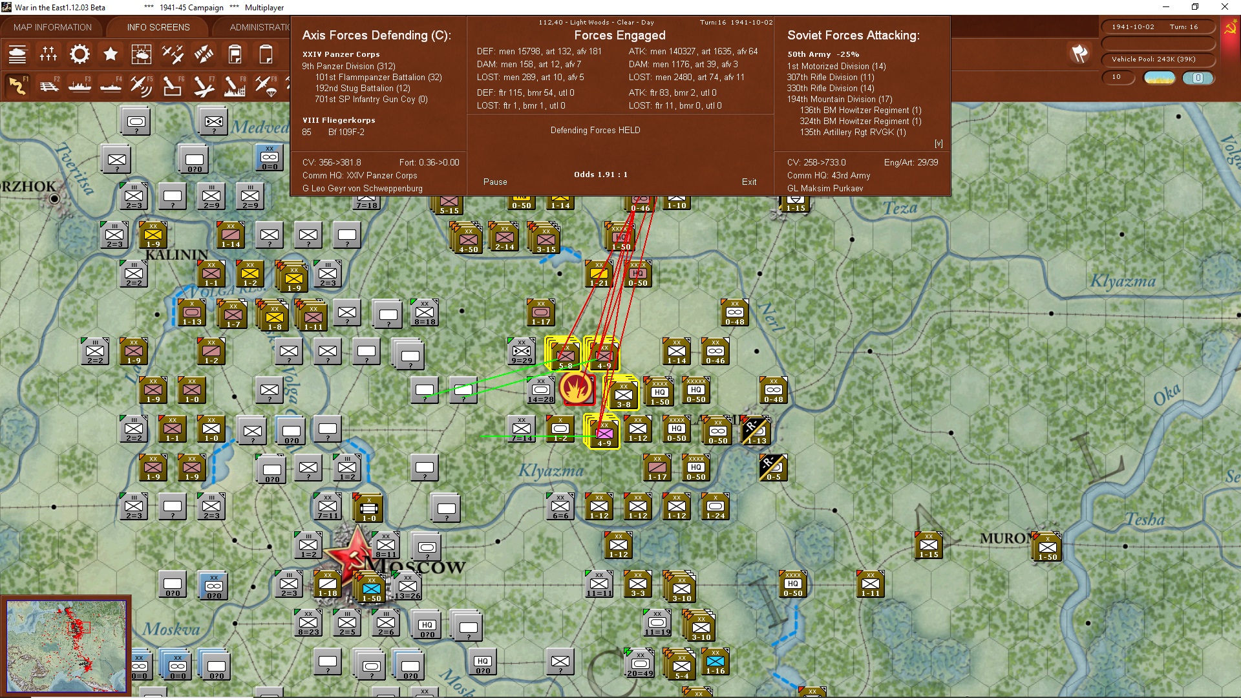Select the 20=49 German counter at bottom
The width and height of the screenshot is (1241, 698).
[x=640, y=662]
